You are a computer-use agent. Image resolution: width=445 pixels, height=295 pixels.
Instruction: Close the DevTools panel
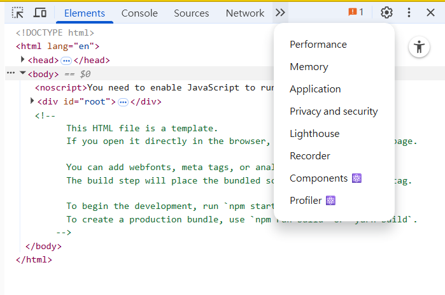point(430,13)
